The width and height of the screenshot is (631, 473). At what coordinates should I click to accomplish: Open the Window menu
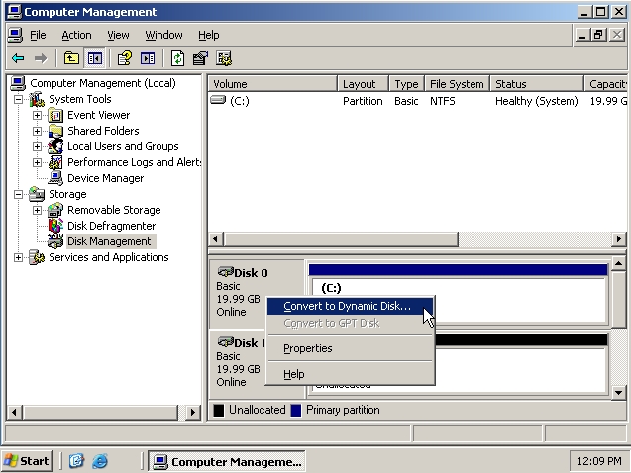click(163, 35)
